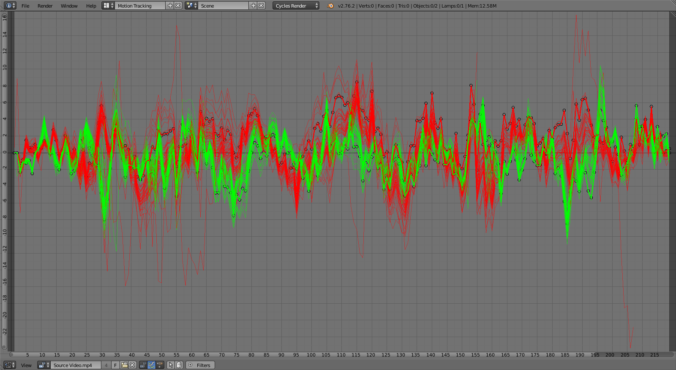Open the Render menu

point(45,6)
